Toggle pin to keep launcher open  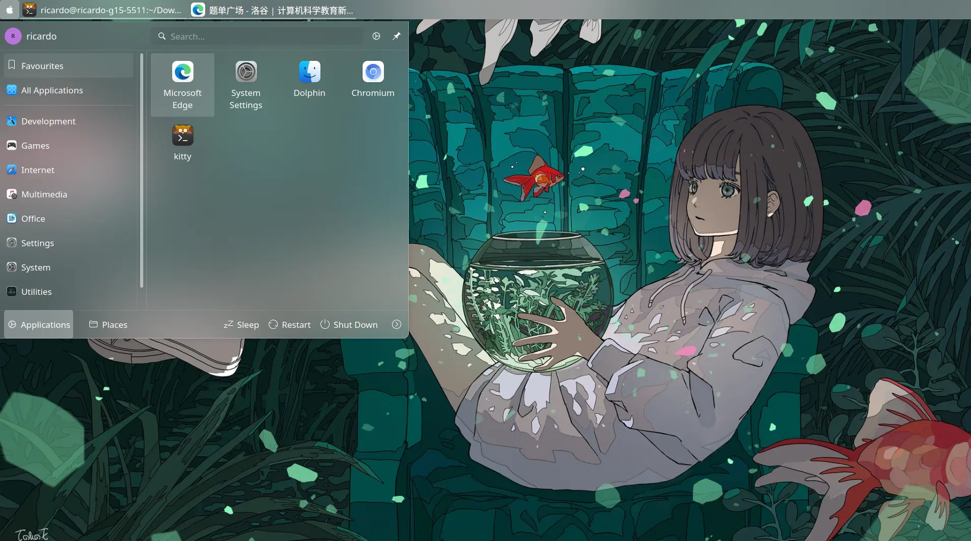[397, 36]
